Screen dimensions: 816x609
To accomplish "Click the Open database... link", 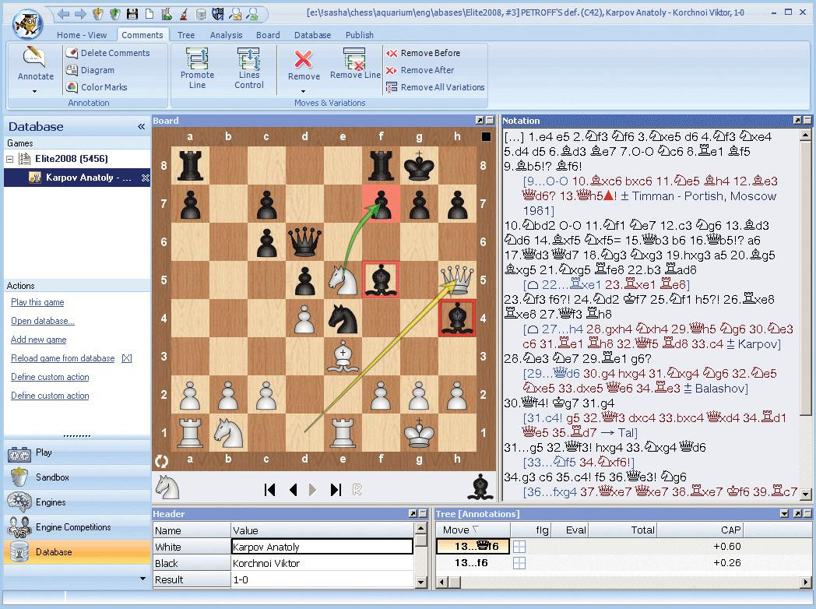I will pos(43,321).
